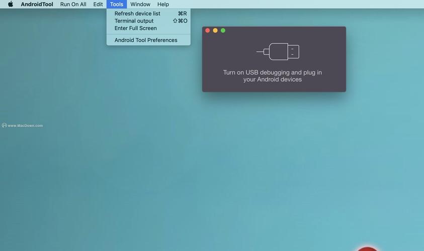Open the Help menu
Image resolution: width=424 pixels, height=251 pixels.
(x=163, y=5)
